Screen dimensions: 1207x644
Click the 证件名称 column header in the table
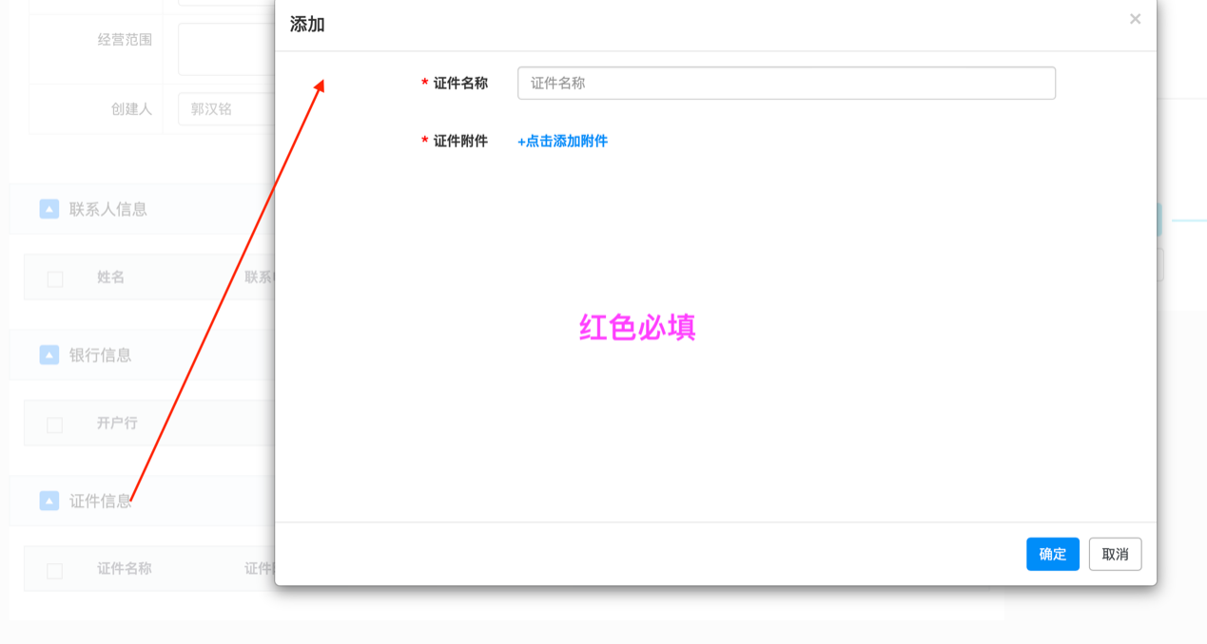[124, 569]
